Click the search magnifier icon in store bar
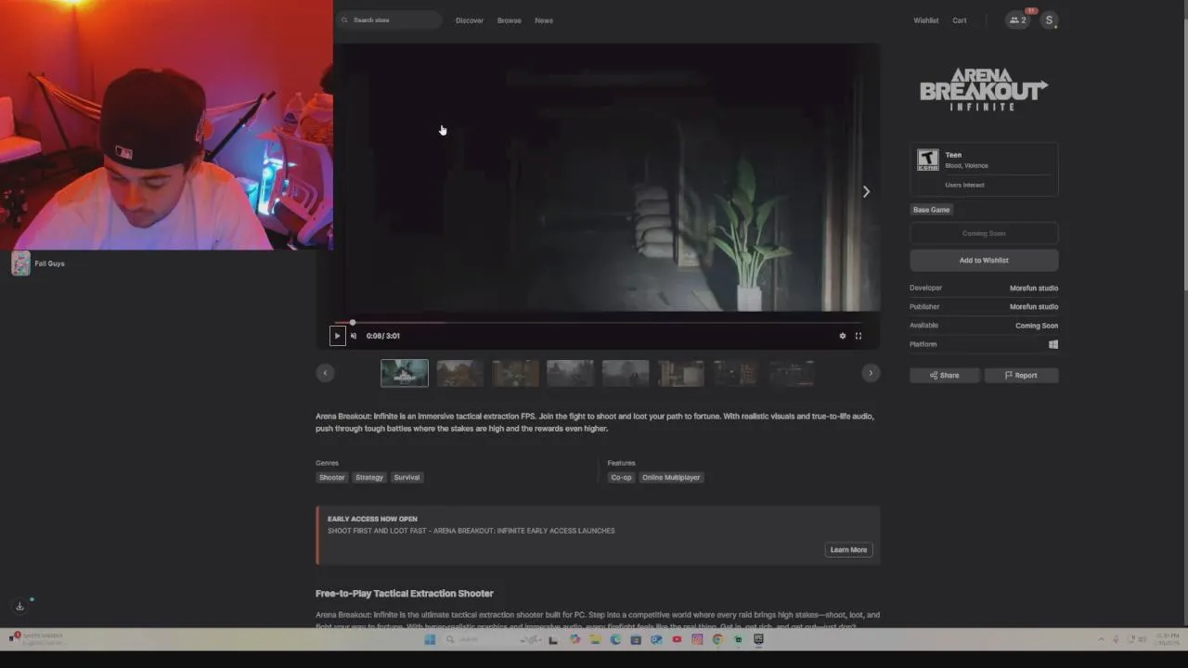The image size is (1188, 668). coord(344,19)
